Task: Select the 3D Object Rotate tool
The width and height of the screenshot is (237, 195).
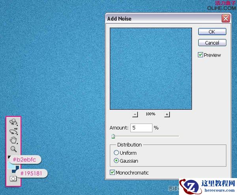Action: (x=13, y=122)
